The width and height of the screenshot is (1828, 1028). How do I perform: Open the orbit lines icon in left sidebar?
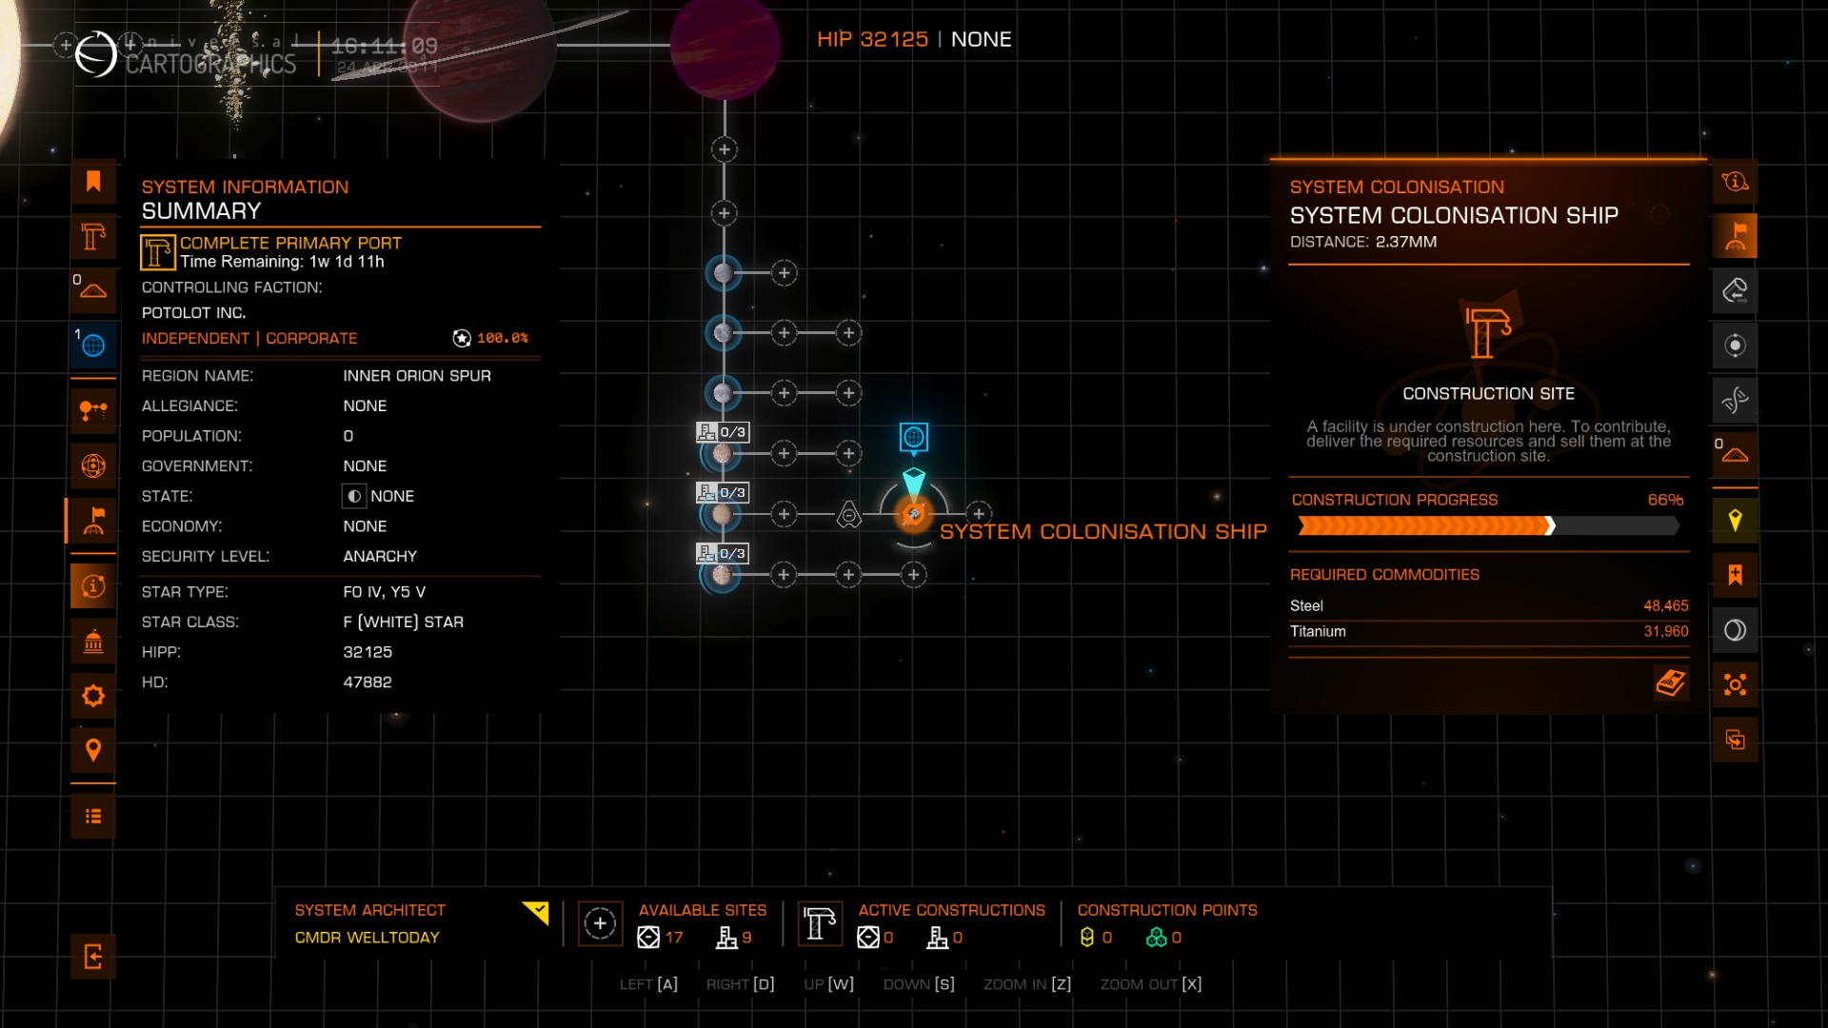(x=93, y=411)
